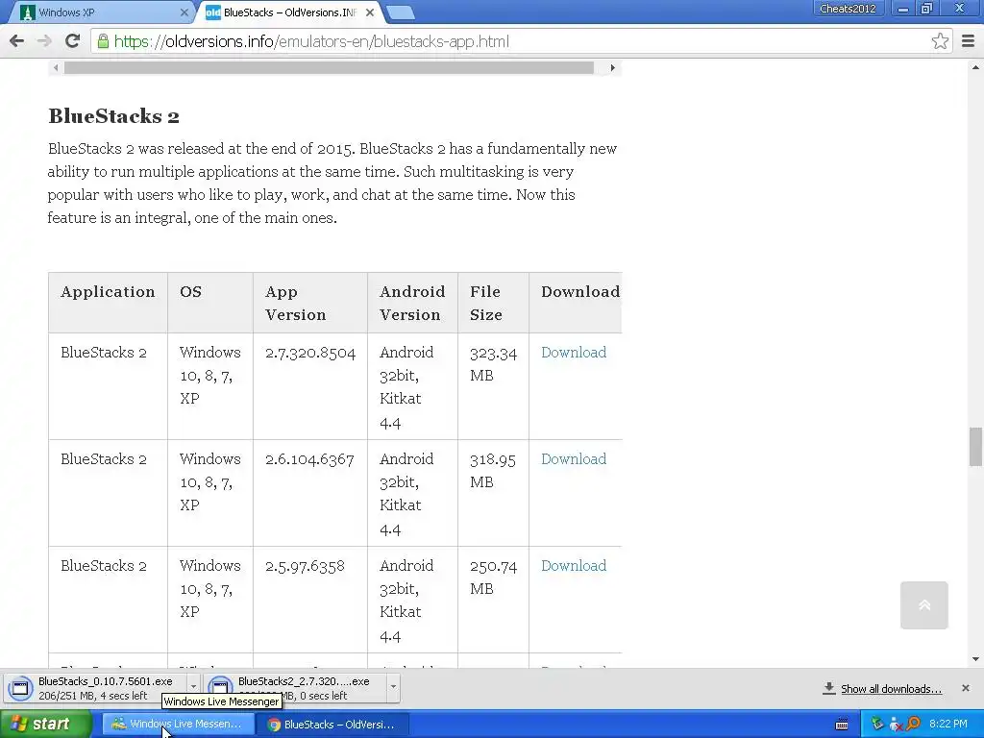The height and width of the screenshot is (738, 984).
Task: Click the page scrollbar down arrow
Action: coord(975,659)
